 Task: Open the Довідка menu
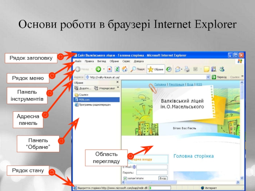[x=139, y=61]
